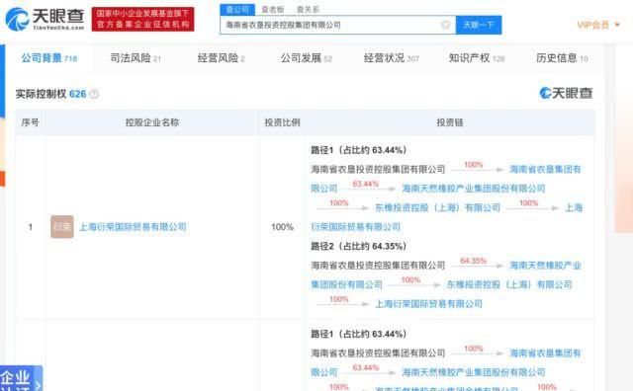Switch to the 经营风险 tab
This screenshot has width=633, height=391.
tap(222, 58)
